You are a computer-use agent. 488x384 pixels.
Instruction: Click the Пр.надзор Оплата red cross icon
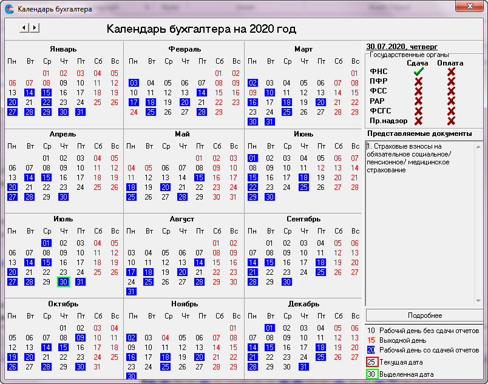click(x=451, y=121)
